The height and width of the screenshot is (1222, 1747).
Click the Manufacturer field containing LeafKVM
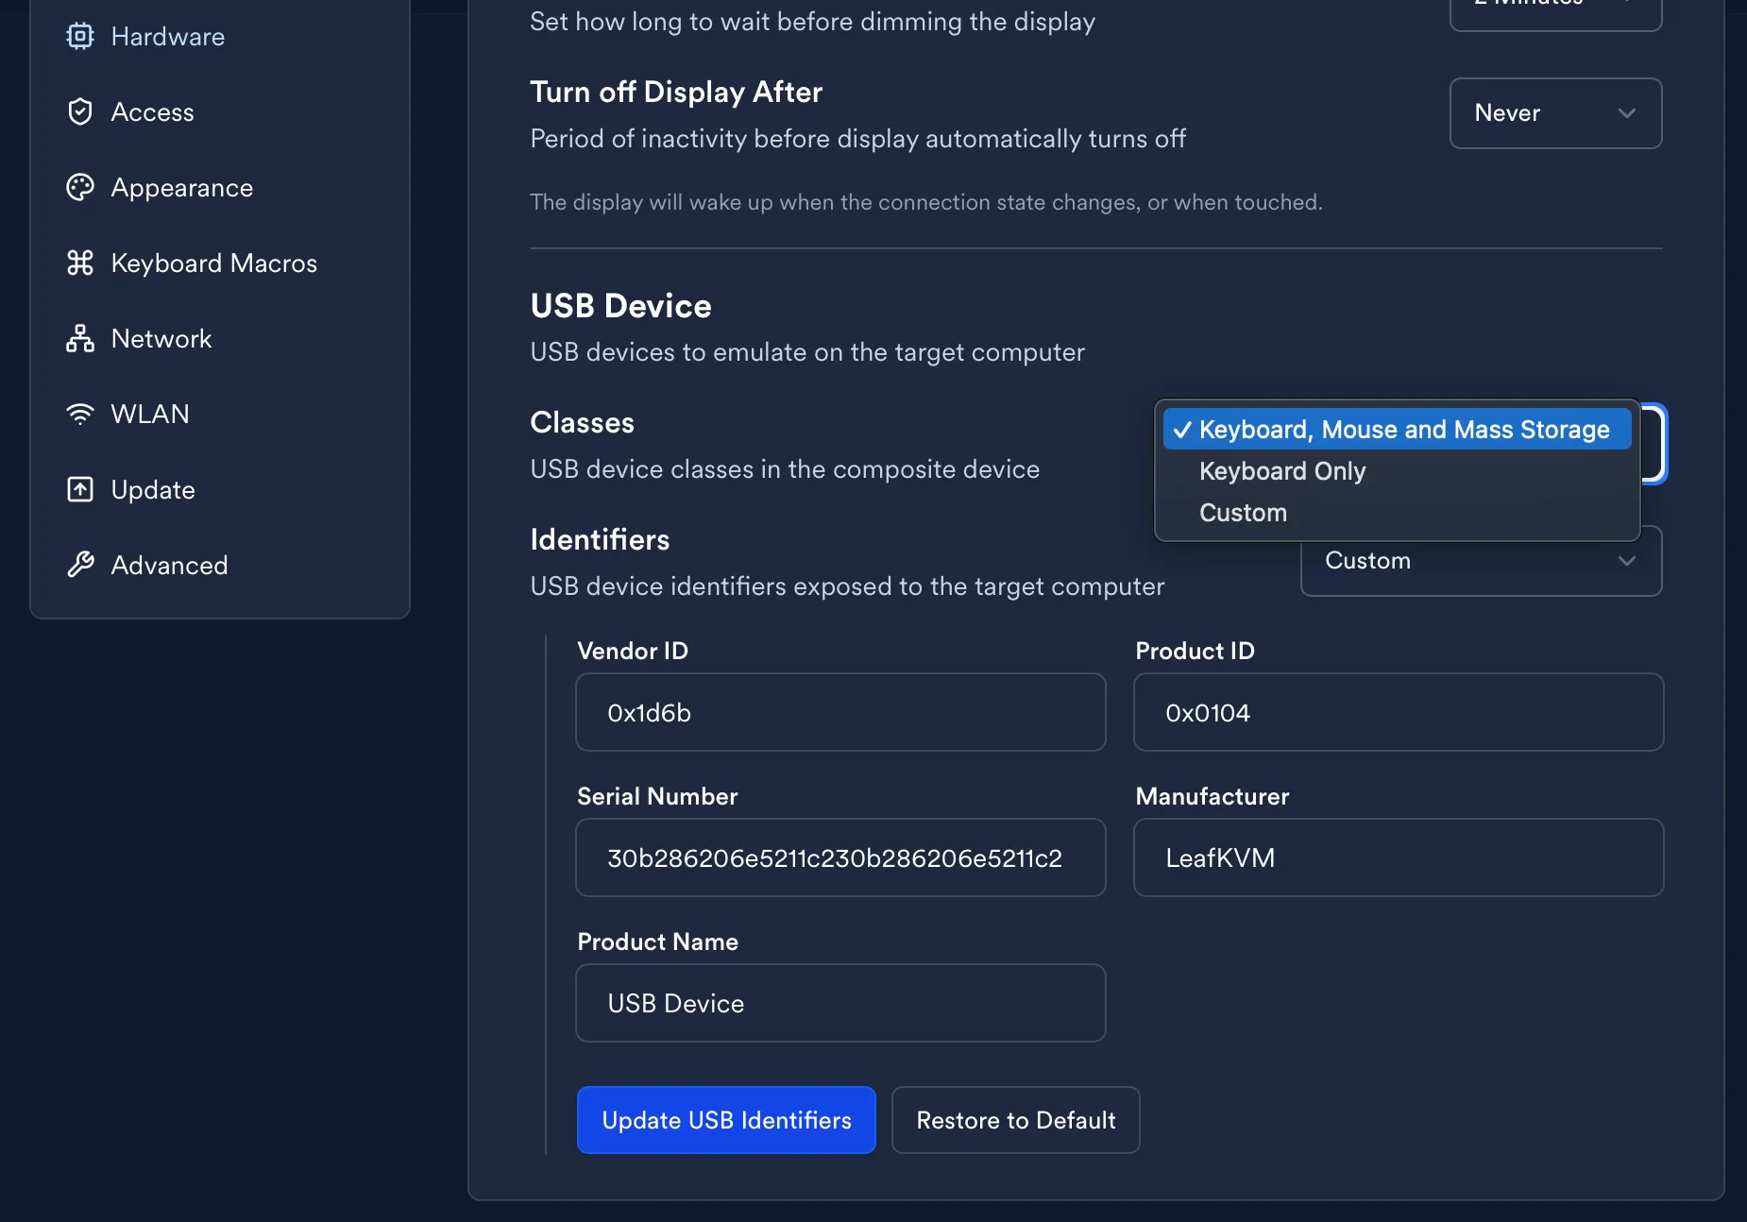[1398, 857]
